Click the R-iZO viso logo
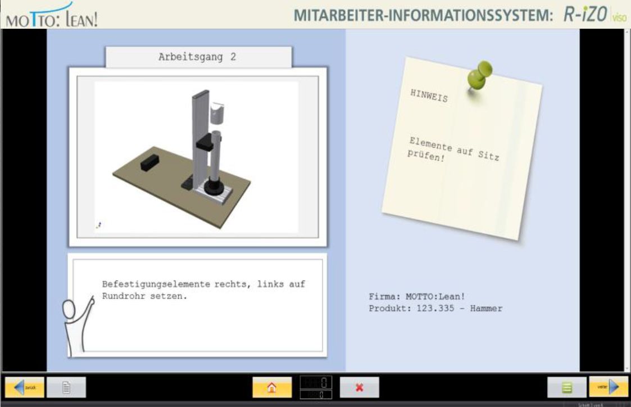This screenshot has width=631, height=407. [x=595, y=15]
